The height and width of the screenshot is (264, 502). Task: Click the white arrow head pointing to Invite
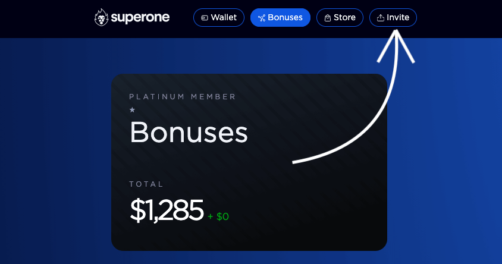pos(397,40)
